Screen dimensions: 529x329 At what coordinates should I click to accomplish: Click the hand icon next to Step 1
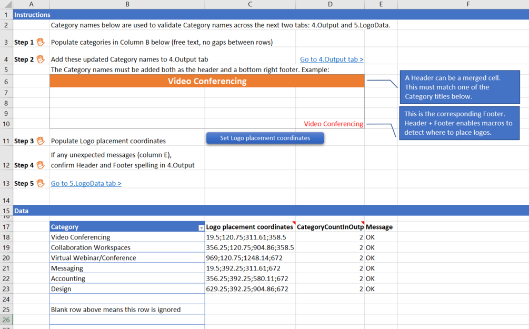tap(41, 42)
